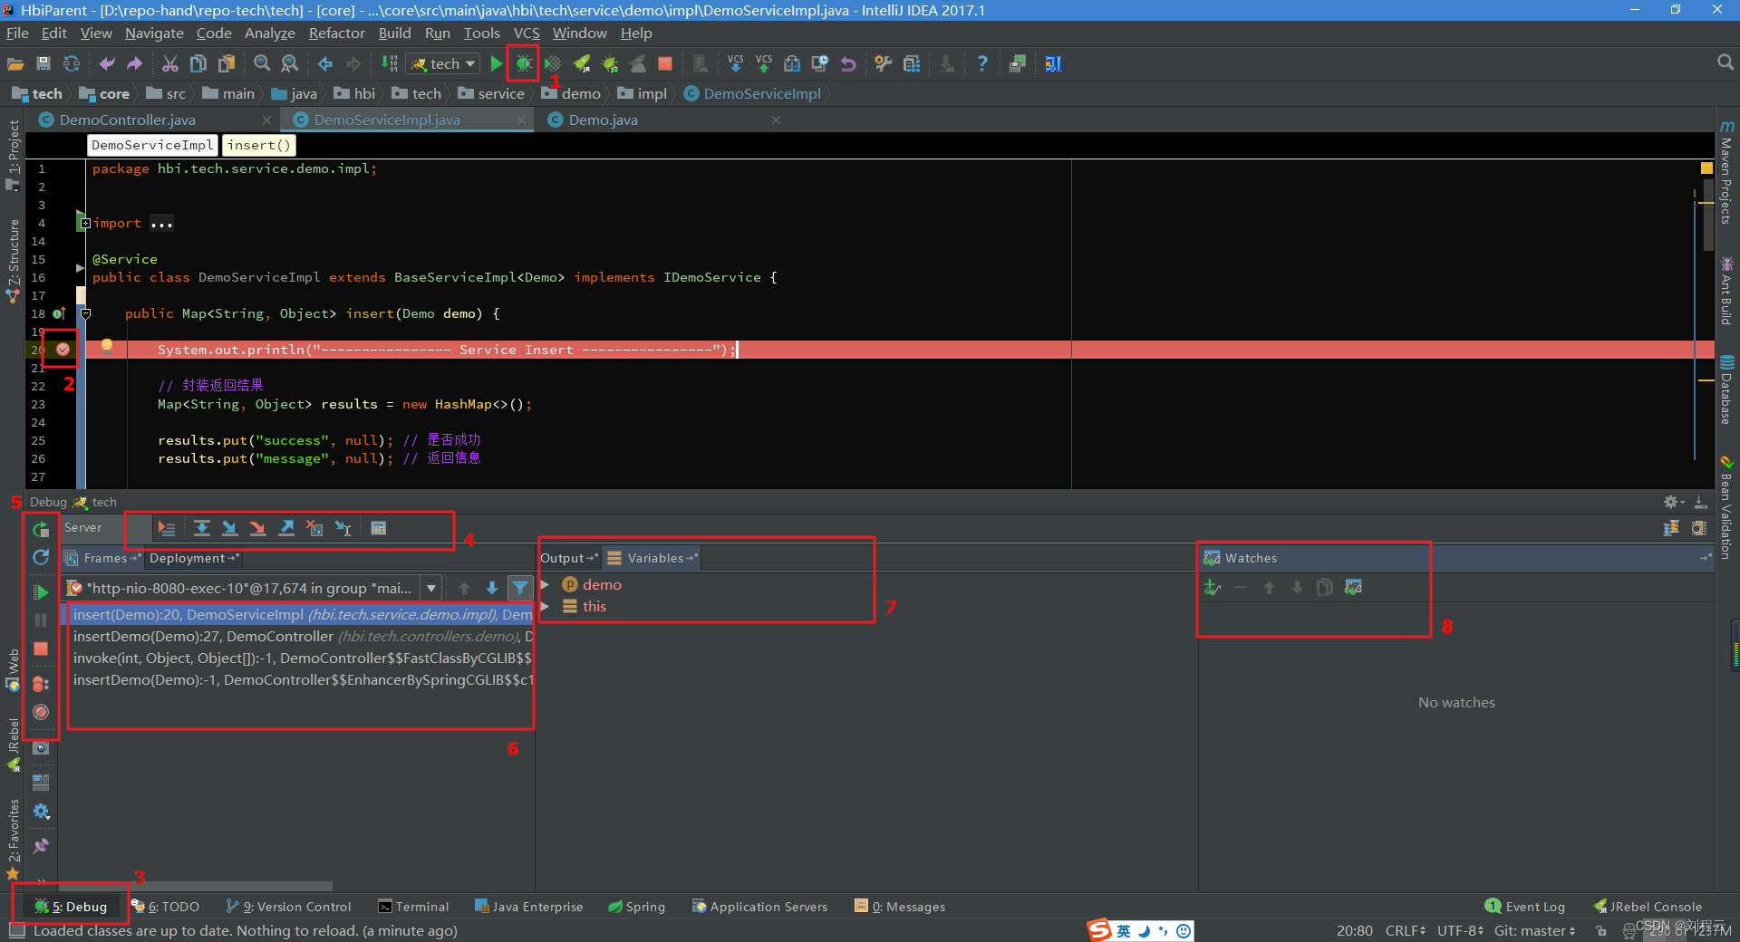Toggle the thread filter in Frames panel
1740x942 pixels.
(521, 588)
